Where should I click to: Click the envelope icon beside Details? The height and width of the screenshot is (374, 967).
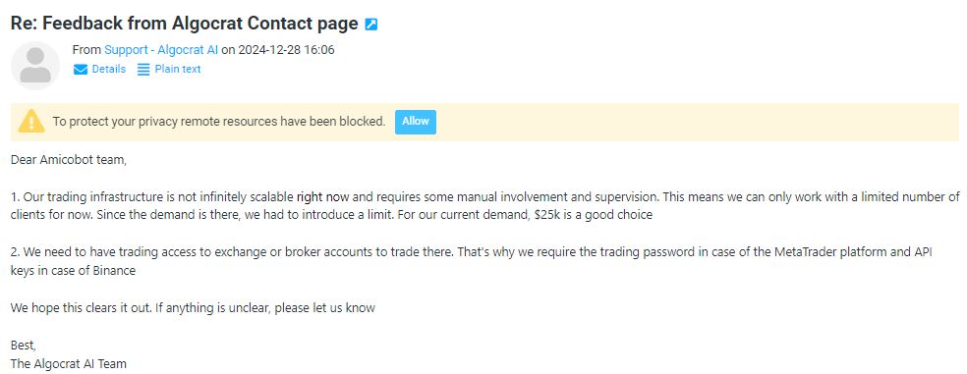click(x=81, y=70)
